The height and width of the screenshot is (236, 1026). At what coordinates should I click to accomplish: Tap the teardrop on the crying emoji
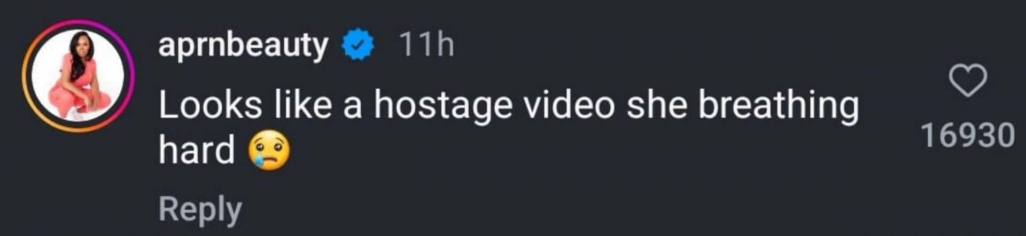pyautogui.click(x=260, y=161)
